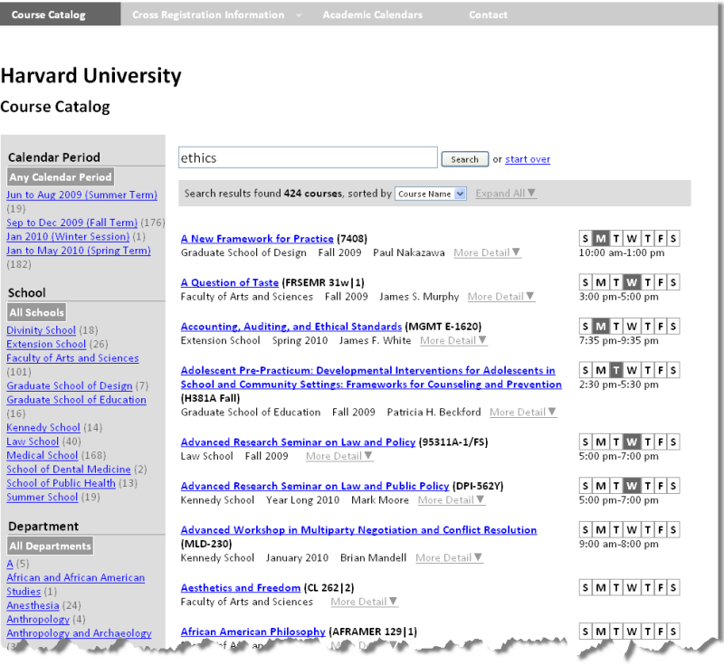Select the All Schools filter
This screenshot has width=724, height=665.
pyautogui.click(x=37, y=313)
